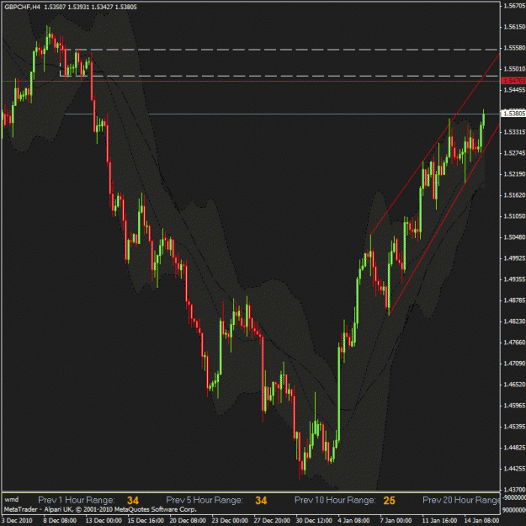Image resolution: width=526 pixels, height=526 pixels.
Task: Click the 1.46520 price axis label
Action: click(514, 385)
